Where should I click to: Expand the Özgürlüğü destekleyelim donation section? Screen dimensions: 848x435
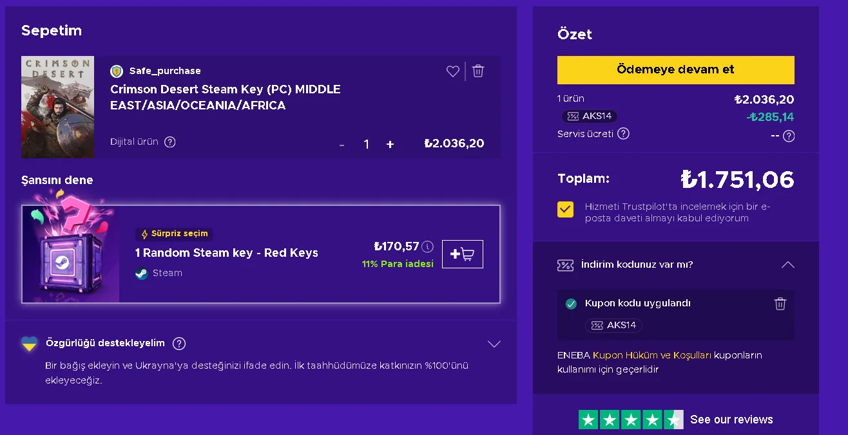[x=494, y=344]
